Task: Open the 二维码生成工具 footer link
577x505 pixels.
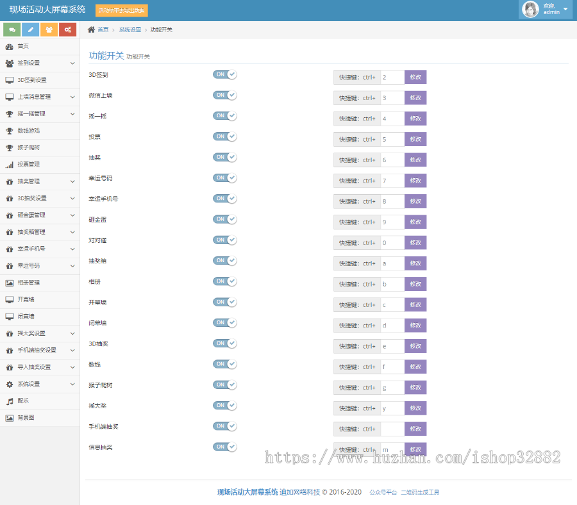Action: point(420,492)
